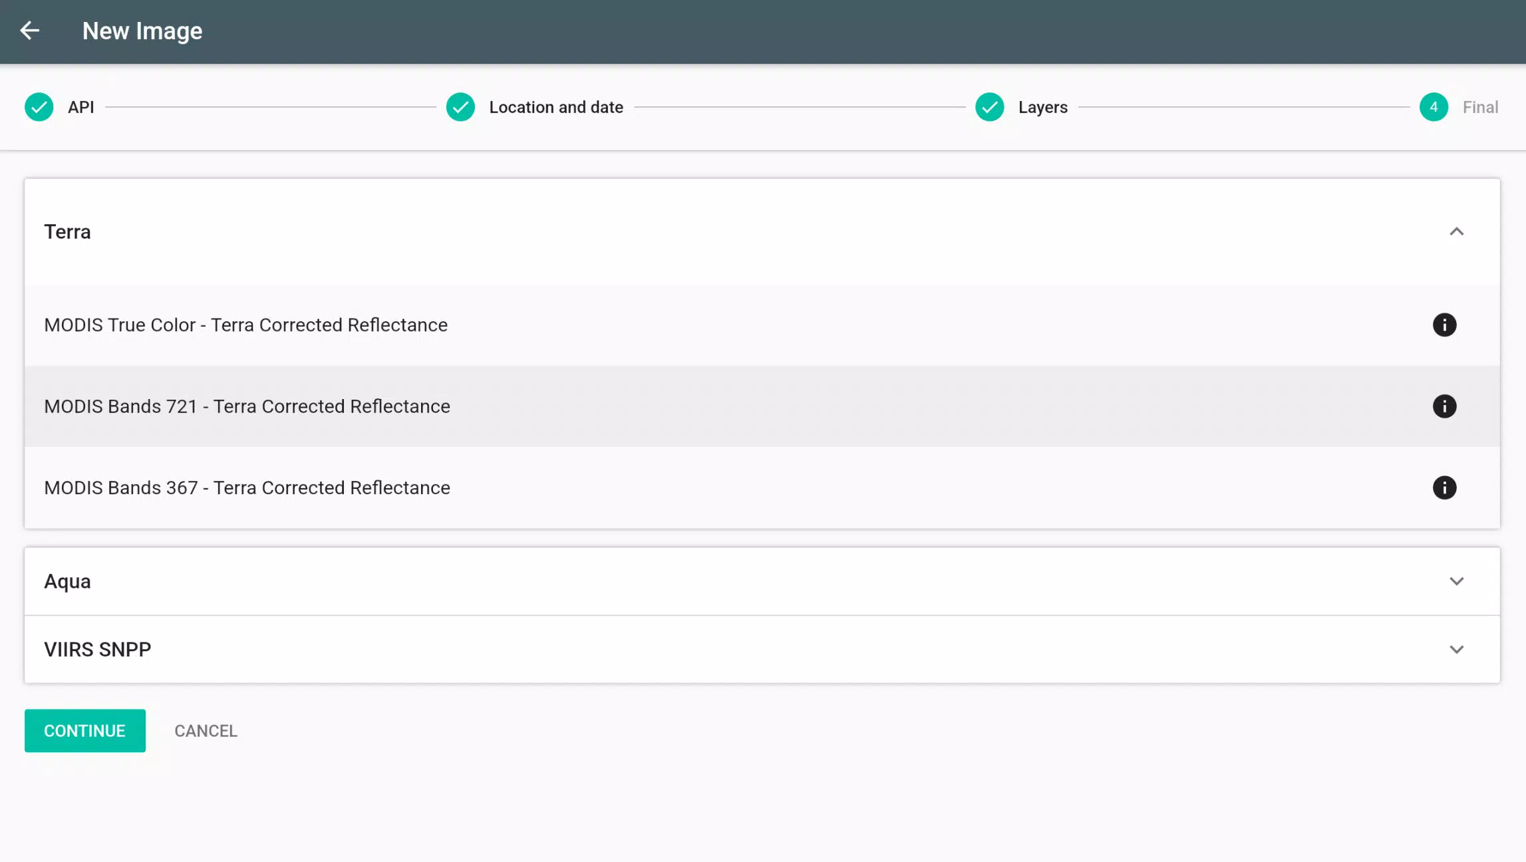
Task: Open info for MODIS True Color layer
Action: (1444, 325)
